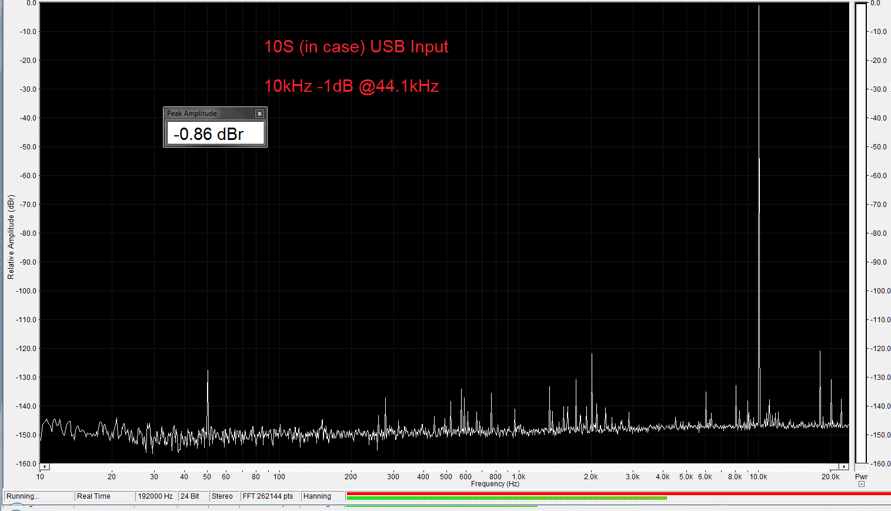Click the green input level meter bar
The image size is (891, 511).
tap(507, 498)
